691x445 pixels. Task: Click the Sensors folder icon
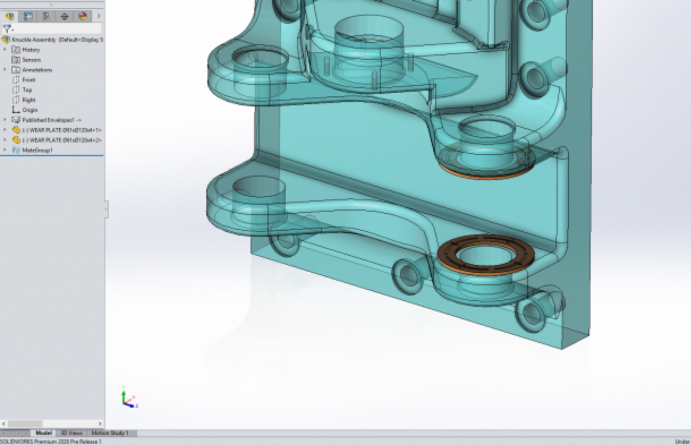point(16,60)
